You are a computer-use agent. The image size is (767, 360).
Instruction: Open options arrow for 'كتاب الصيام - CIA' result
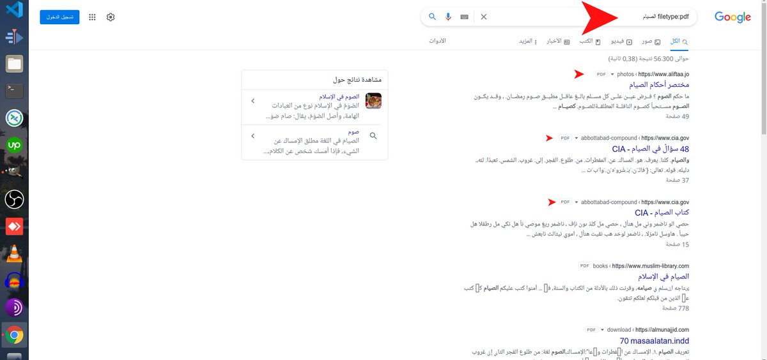pyautogui.click(x=576, y=202)
